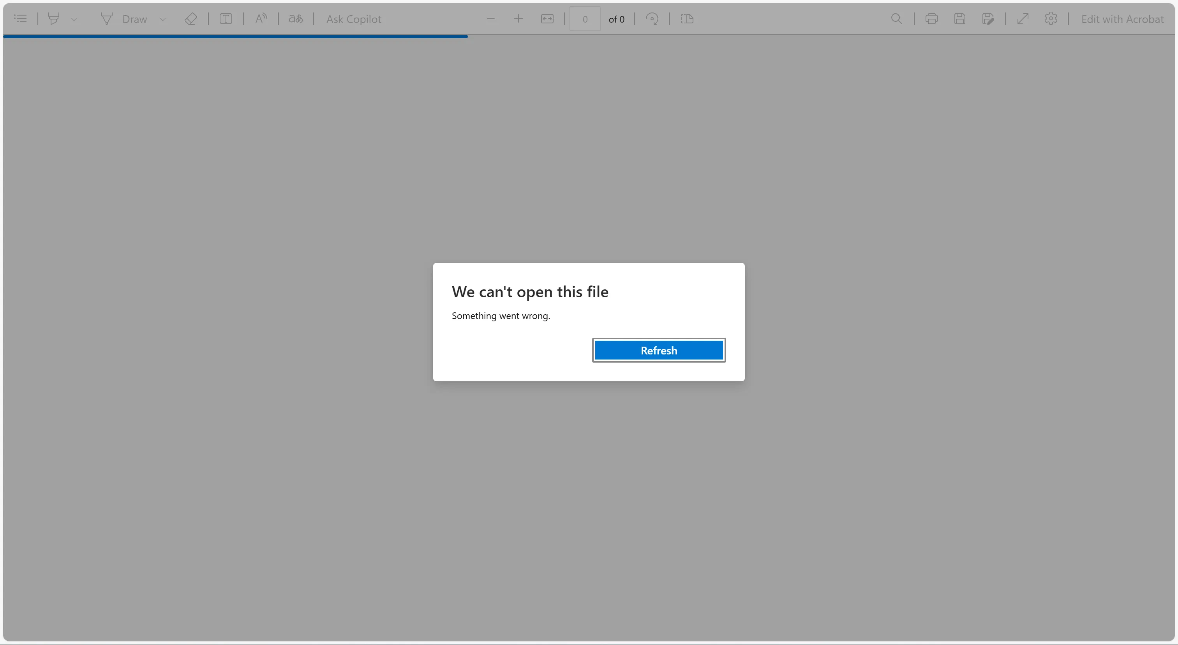This screenshot has height=645, width=1178.
Task: Select the Erase tool icon
Action: [x=191, y=19]
